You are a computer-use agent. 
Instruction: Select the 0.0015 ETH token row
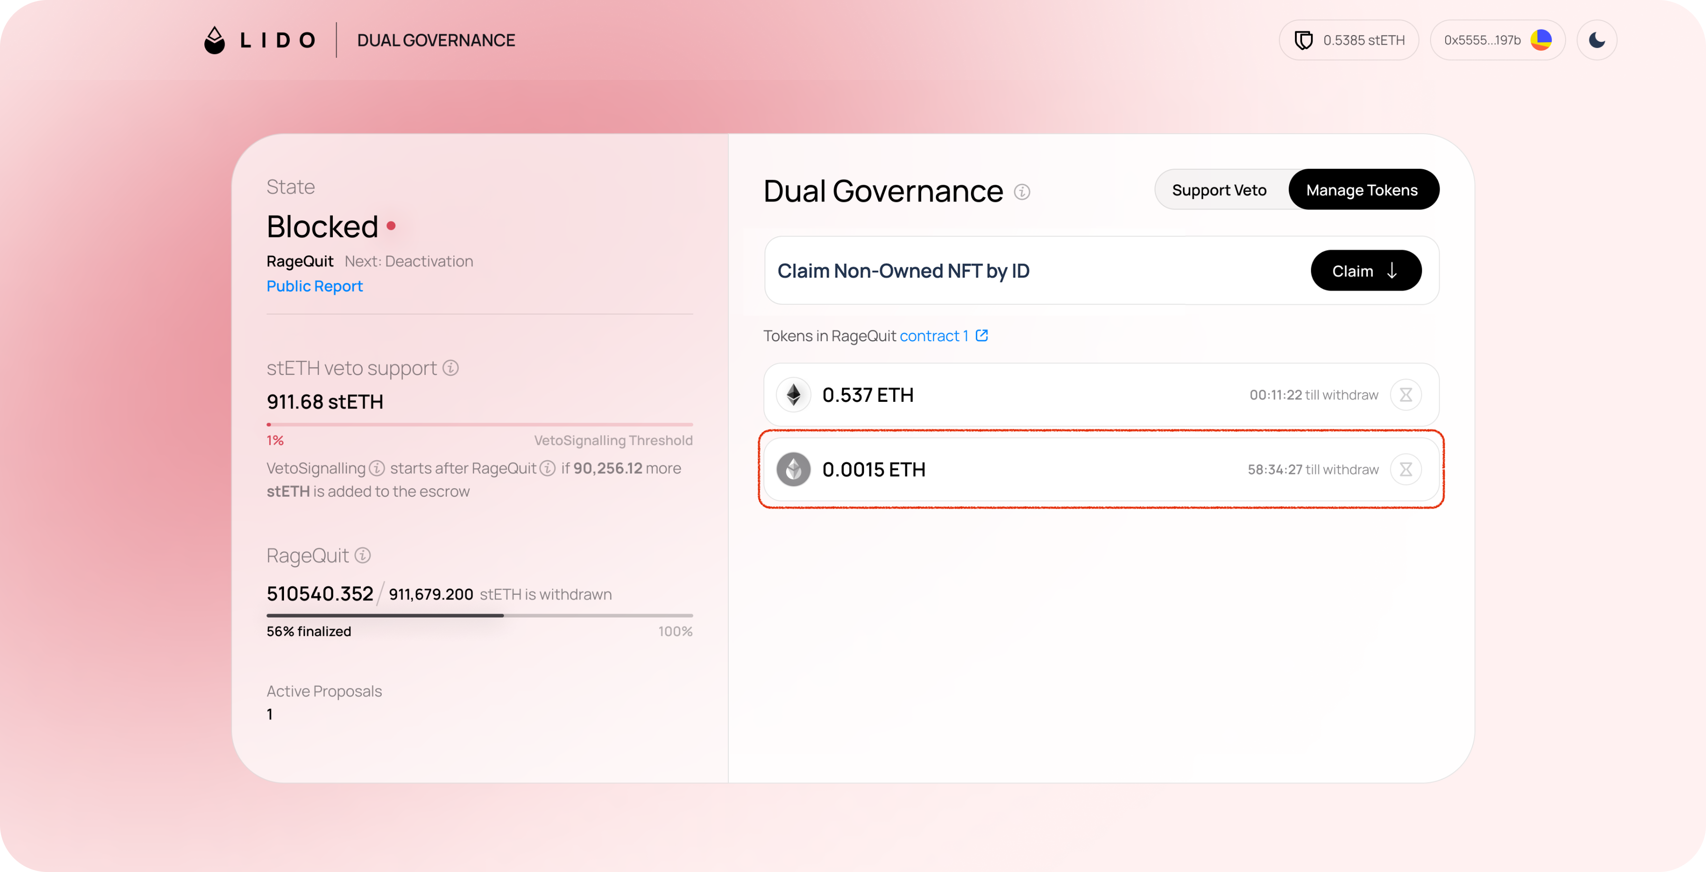pos(1101,470)
